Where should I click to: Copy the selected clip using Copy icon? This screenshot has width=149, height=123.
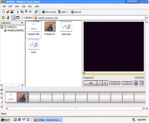(22, 12)
